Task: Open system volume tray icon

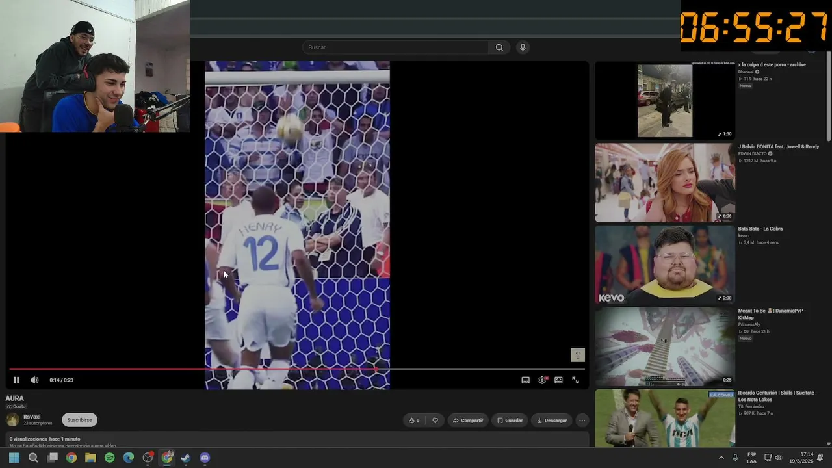Action: (779, 458)
